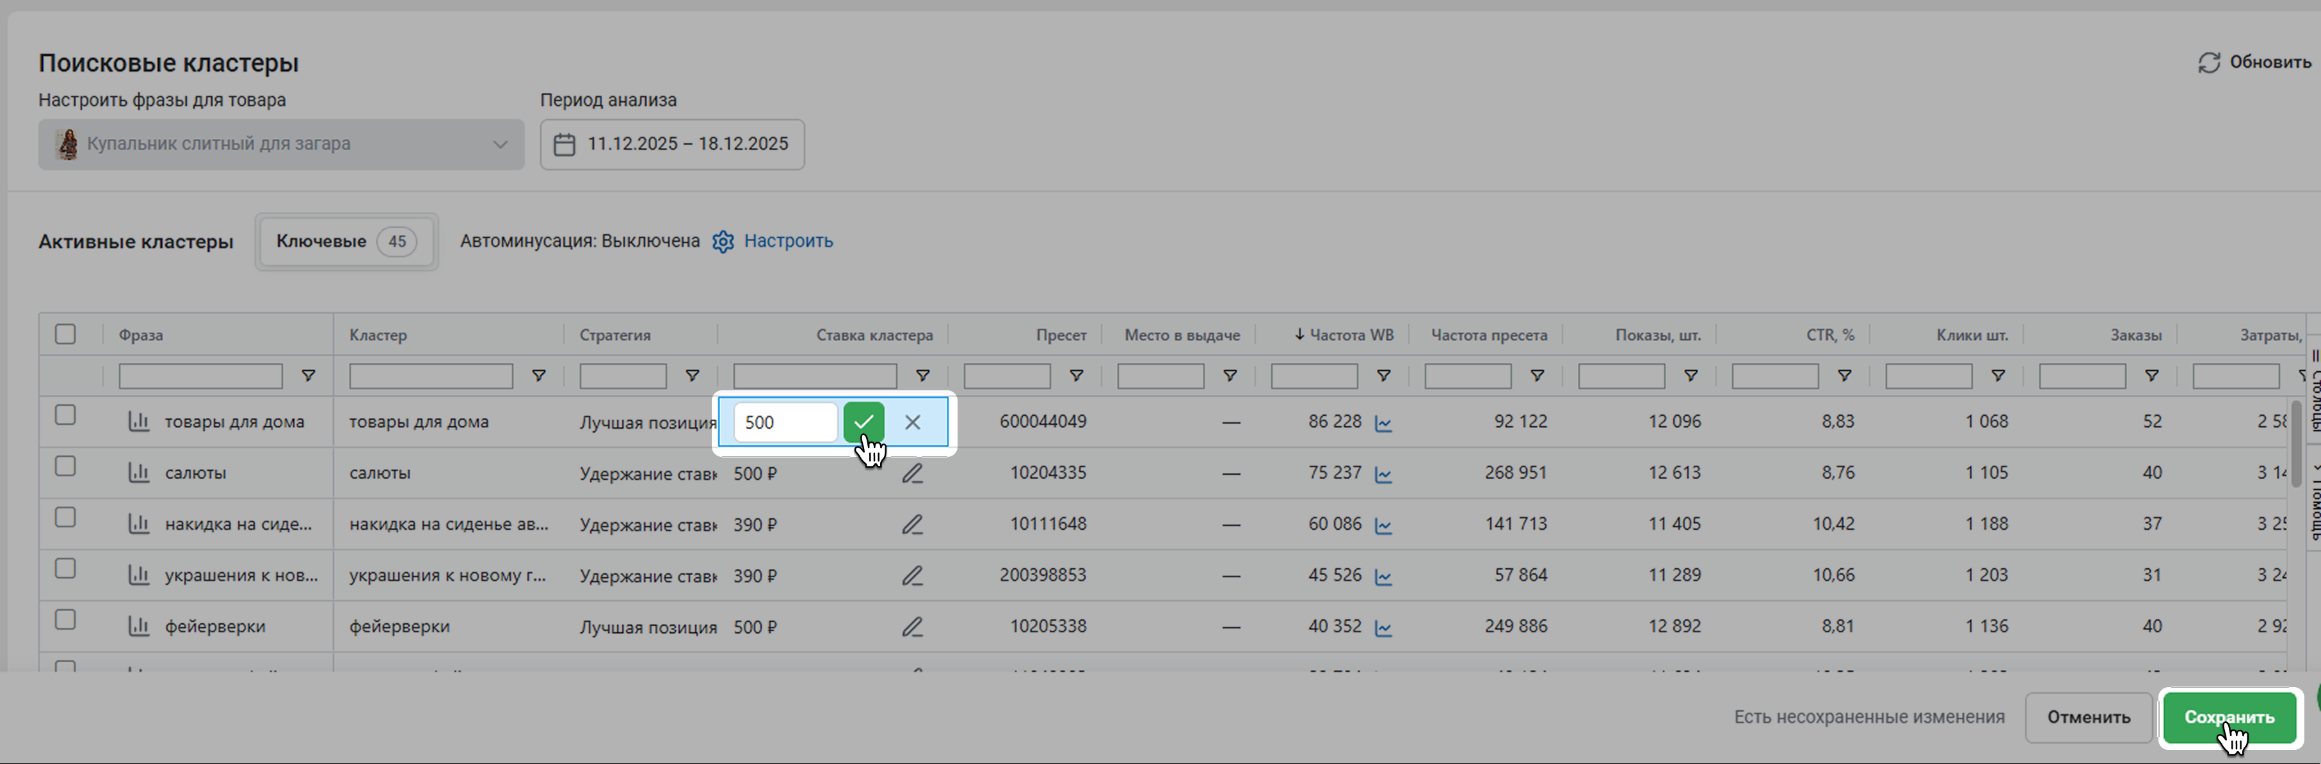Open bar chart icon for товары для дома
The width and height of the screenshot is (2321, 764).
[139, 421]
